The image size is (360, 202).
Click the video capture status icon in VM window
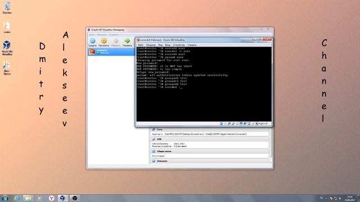[x=245, y=123]
